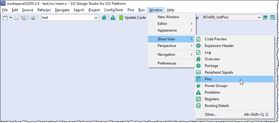
Task: Open the Source menu
Action: pyautogui.click(x=28, y=10)
